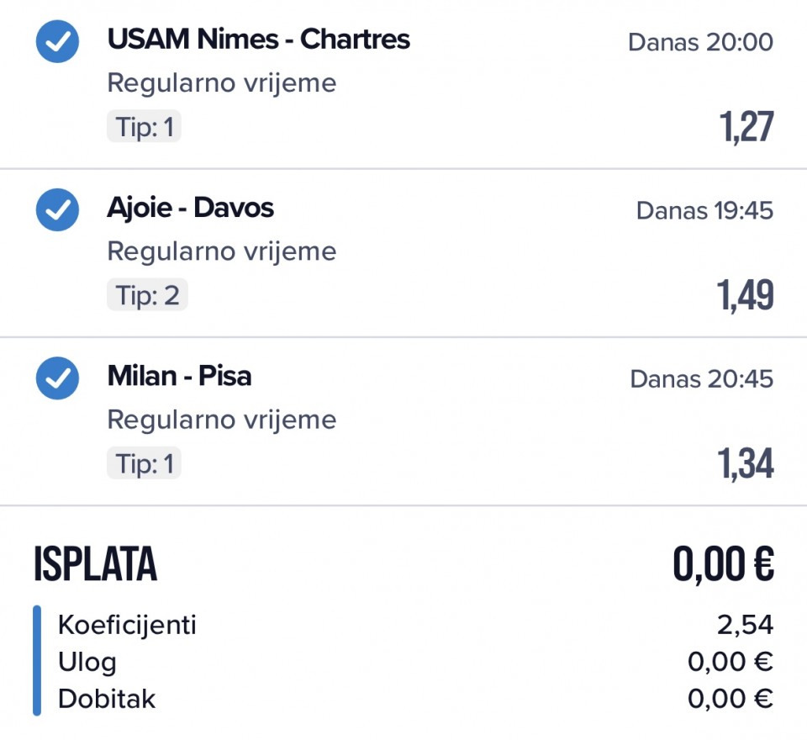Tap the Dobitak winnings amount
Image resolution: width=807 pixels, height=740 pixels.
[730, 700]
